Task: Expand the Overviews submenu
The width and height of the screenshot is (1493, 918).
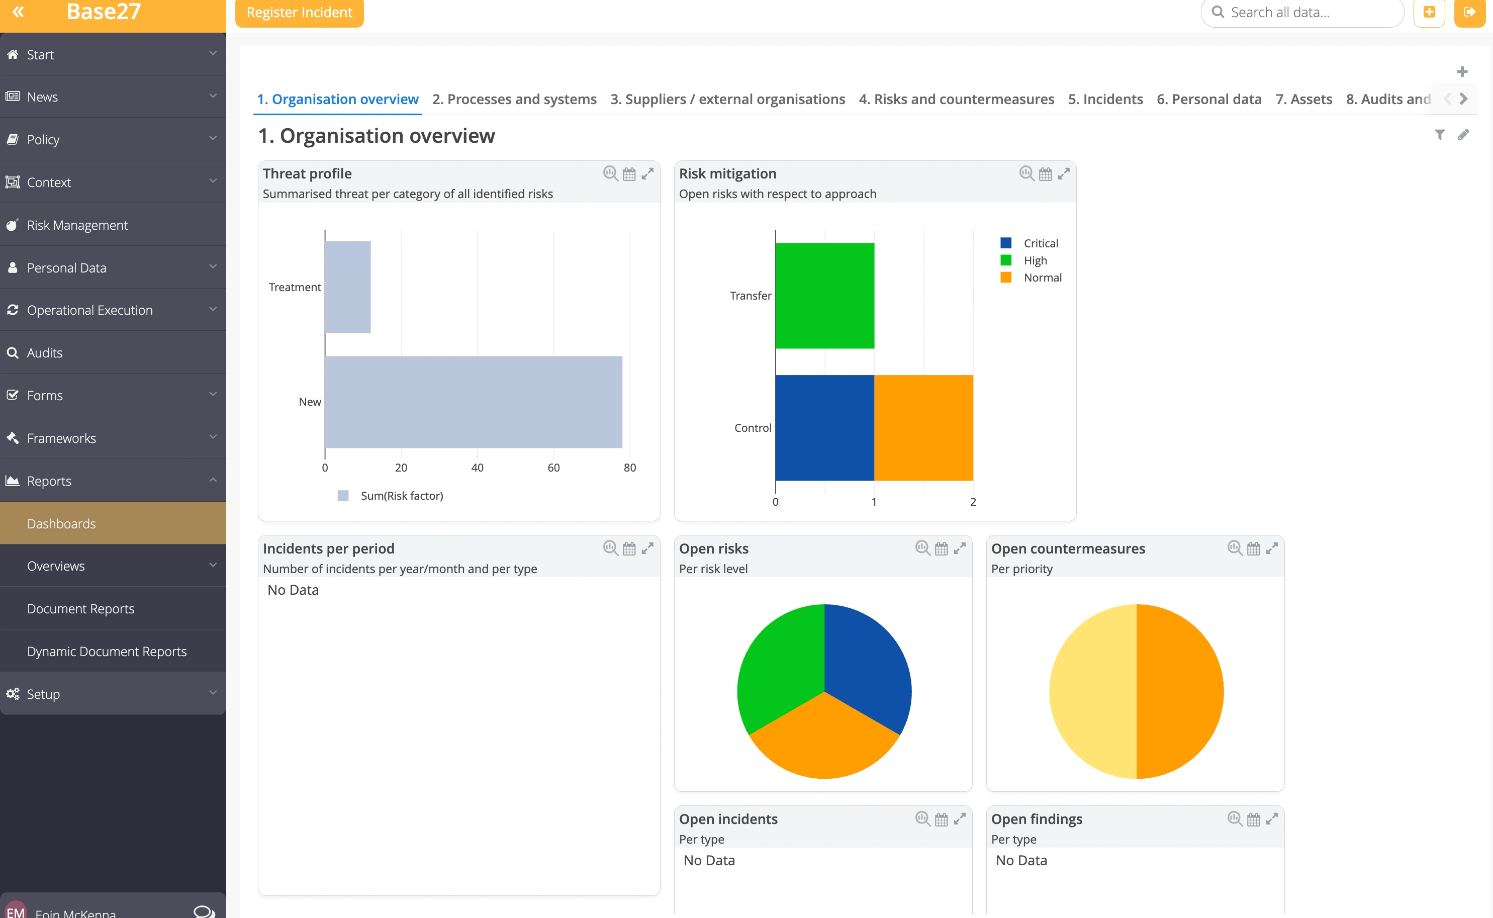Action: coord(113,566)
